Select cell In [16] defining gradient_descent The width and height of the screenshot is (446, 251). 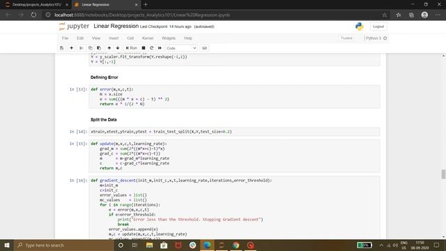pos(234,208)
